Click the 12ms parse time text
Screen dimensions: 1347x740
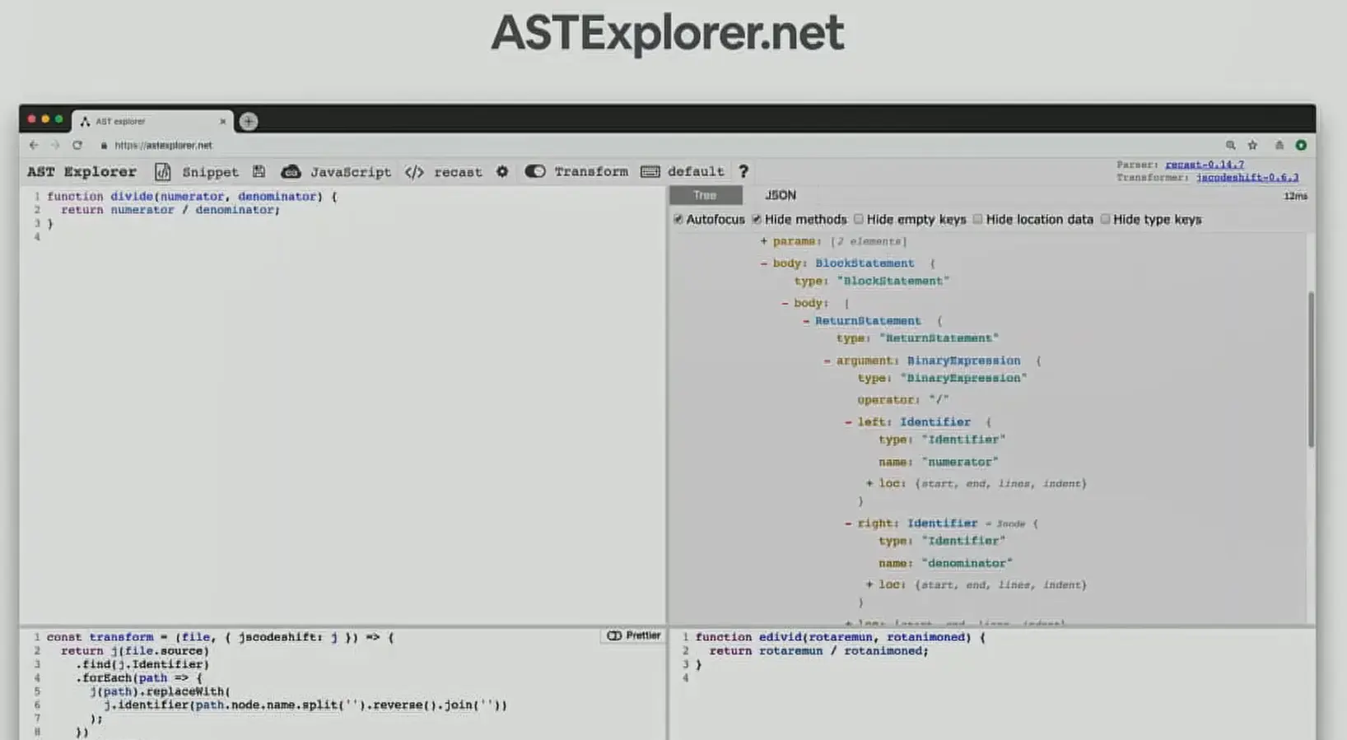pos(1295,196)
